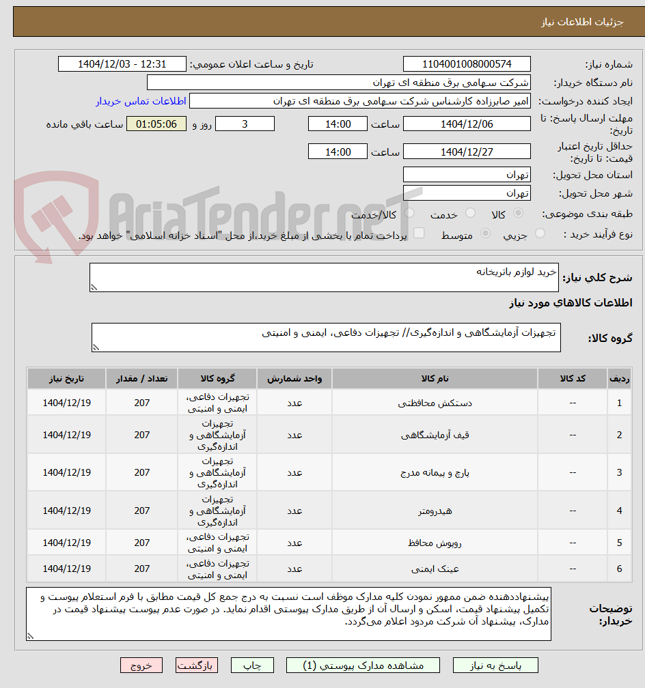The height and width of the screenshot is (688, 645).
Task: Click date 1404/12/19 in هیدرومتر row
Action: tap(66, 511)
